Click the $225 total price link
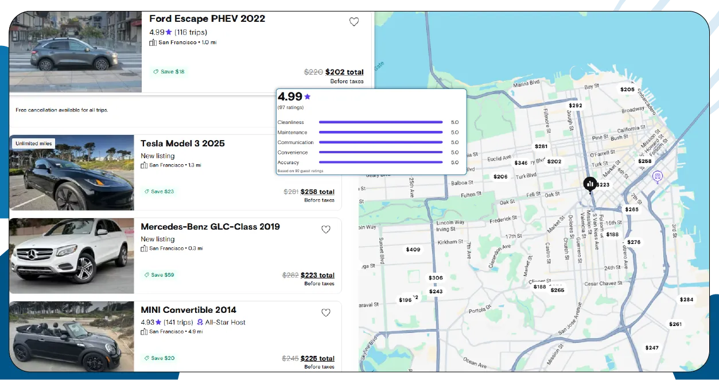Screen dimensions: 719x380 [x=318, y=358]
